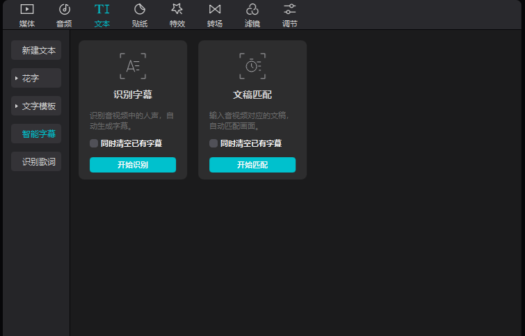Select the 文本 text tab icon
Image resolution: width=525 pixels, height=336 pixels.
[102, 9]
